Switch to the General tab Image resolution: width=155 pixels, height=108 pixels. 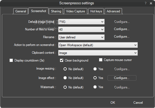click(x=21, y=11)
